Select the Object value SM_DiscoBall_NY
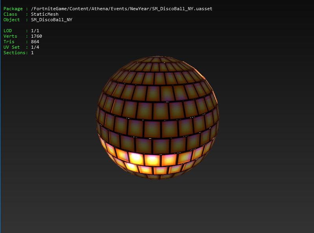 [51, 20]
